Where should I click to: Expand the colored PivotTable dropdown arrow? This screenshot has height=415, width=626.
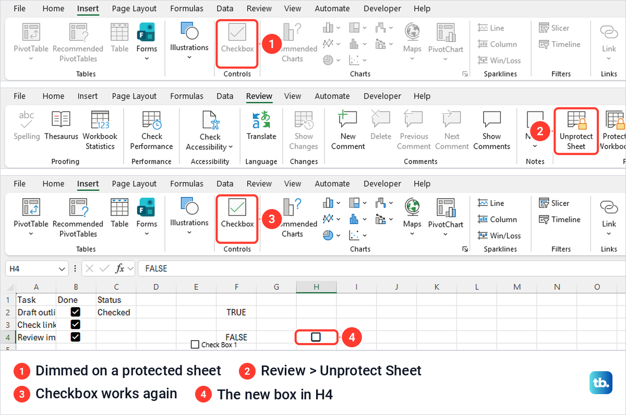pos(31,234)
